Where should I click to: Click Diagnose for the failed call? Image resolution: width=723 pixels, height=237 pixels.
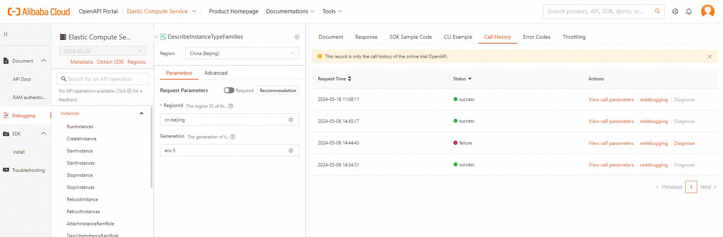[x=684, y=143]
